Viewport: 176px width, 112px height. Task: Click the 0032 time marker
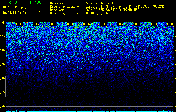[x=36, y=24]
